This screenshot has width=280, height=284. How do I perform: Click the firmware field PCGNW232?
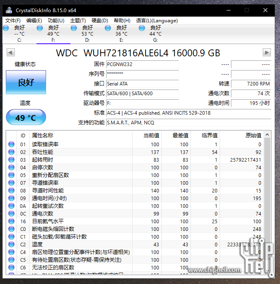[x=142, y=64]
